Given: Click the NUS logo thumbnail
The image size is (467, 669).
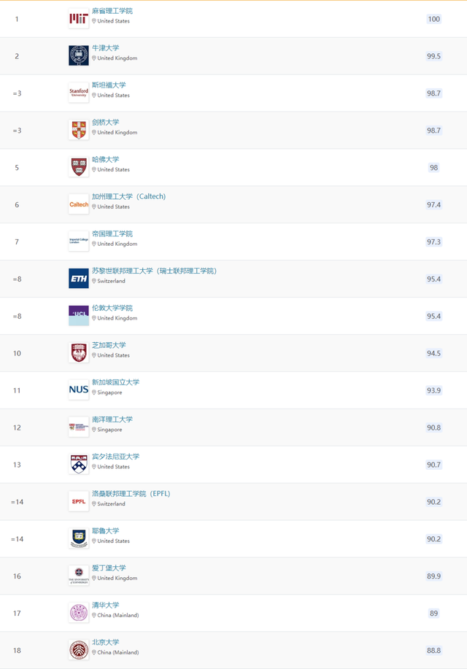Looking at the screenshot, I should click(79, 390).
